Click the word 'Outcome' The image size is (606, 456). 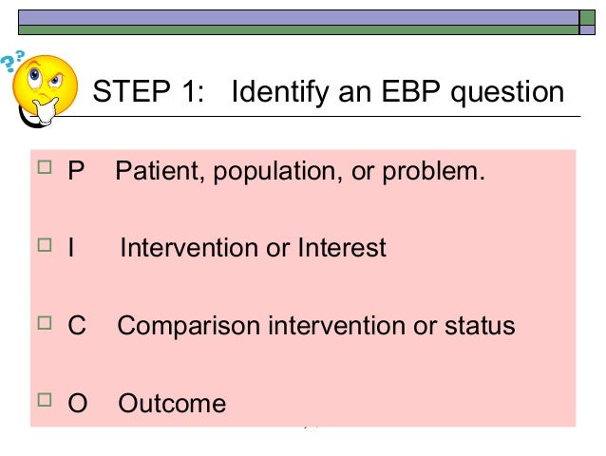[x=172, y=404]
